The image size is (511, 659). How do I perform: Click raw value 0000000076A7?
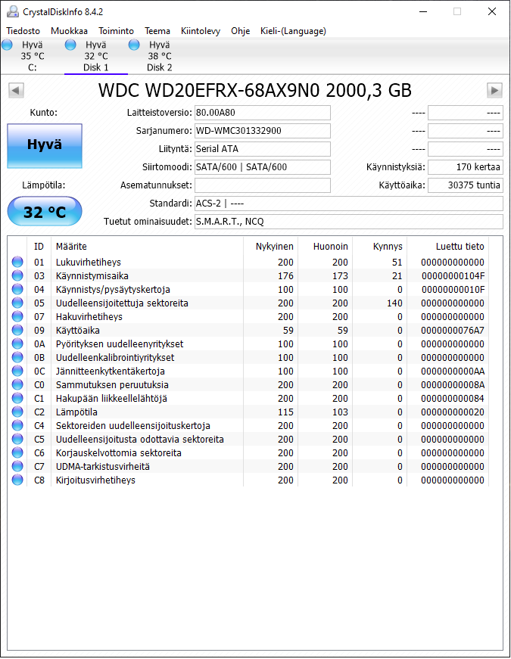click(x=453, y=331)
